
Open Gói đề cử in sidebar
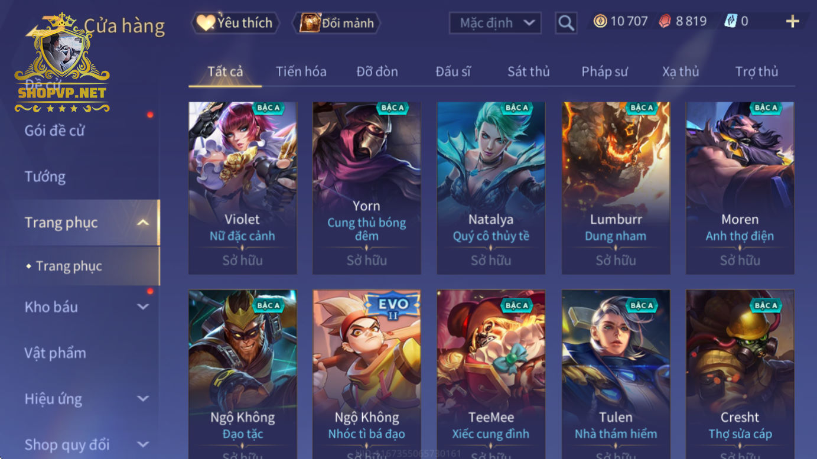click(54, 131)
